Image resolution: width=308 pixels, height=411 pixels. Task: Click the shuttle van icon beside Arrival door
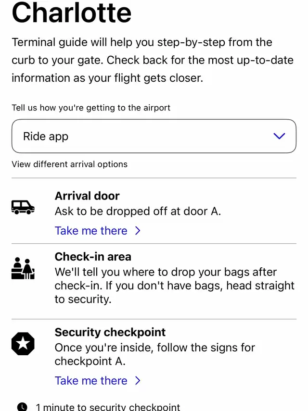point(23,207)
